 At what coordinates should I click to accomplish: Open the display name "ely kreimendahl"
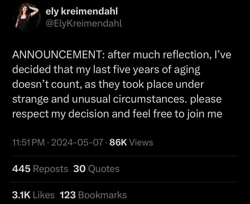[81, 11]
